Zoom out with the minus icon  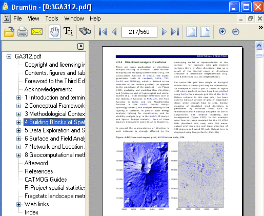tap(236, 32)
